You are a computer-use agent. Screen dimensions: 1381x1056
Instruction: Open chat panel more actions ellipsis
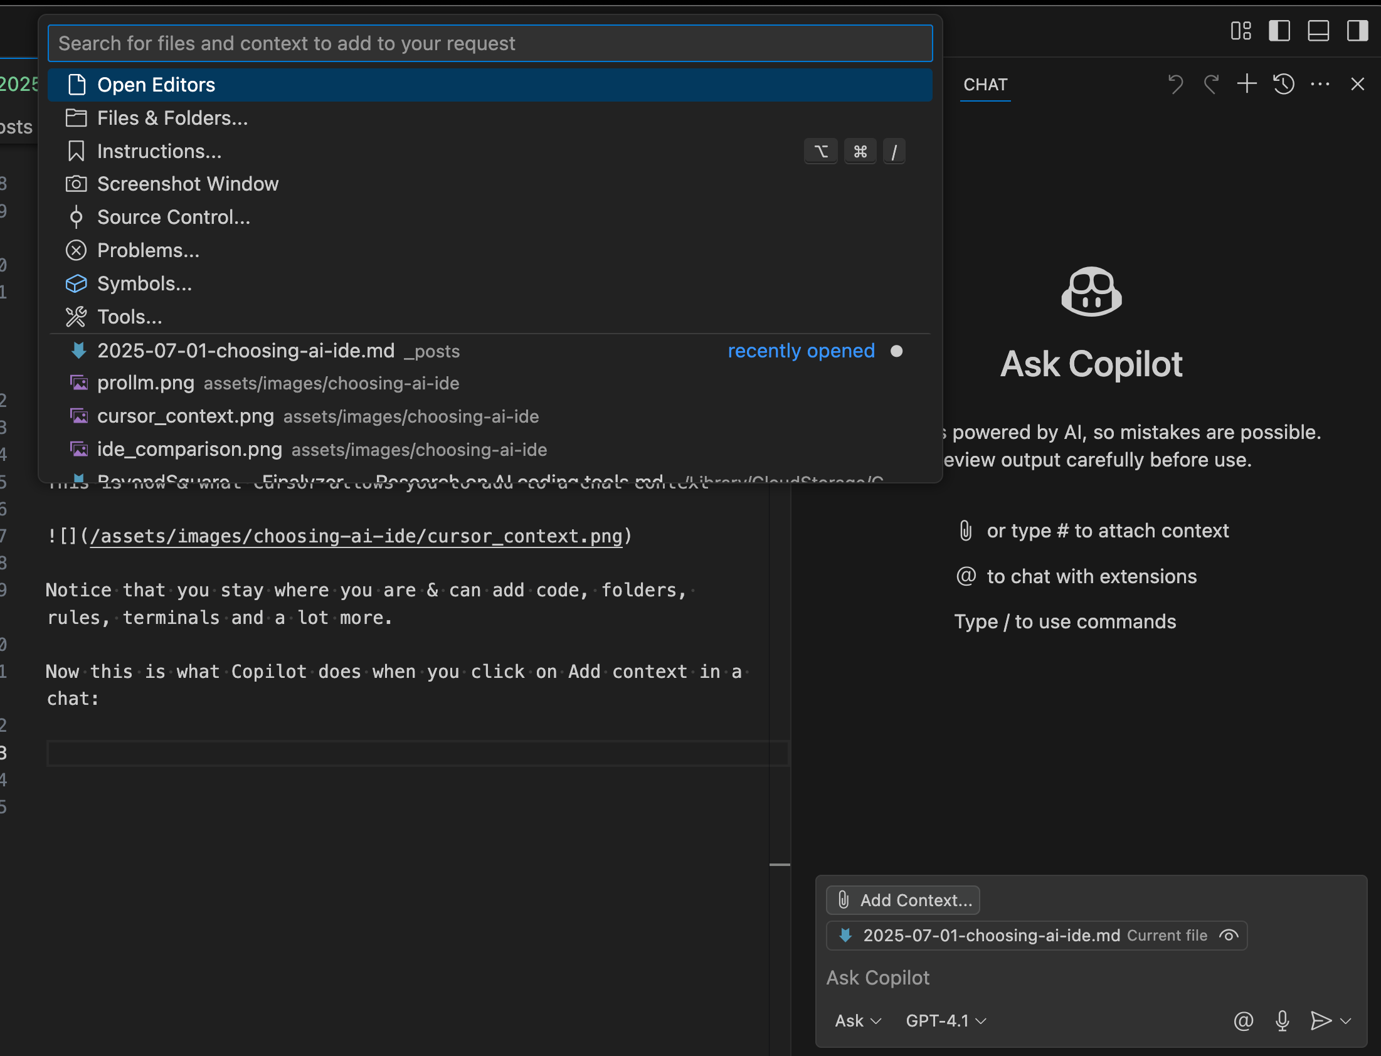coord(1320,84)
